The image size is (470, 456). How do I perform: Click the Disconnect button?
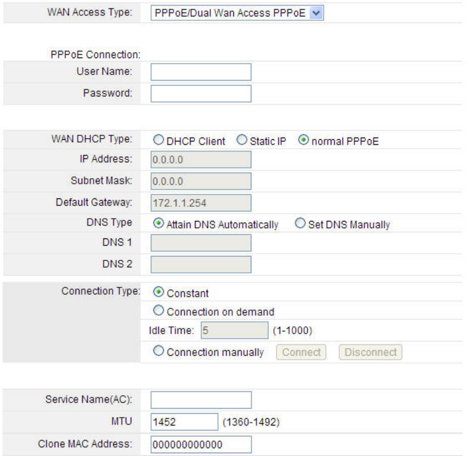pos(370,352)
